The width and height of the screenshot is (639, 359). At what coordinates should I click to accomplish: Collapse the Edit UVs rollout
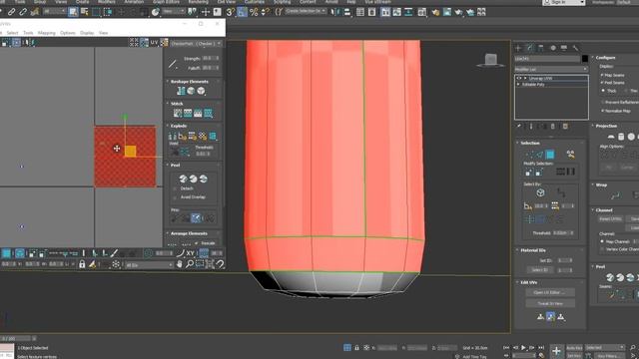click(x=517, y=282)
